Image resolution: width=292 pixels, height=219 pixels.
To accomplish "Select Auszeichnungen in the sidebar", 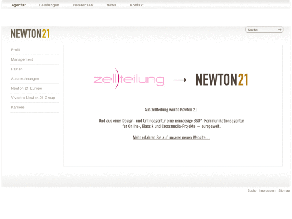I will (25, 79).
